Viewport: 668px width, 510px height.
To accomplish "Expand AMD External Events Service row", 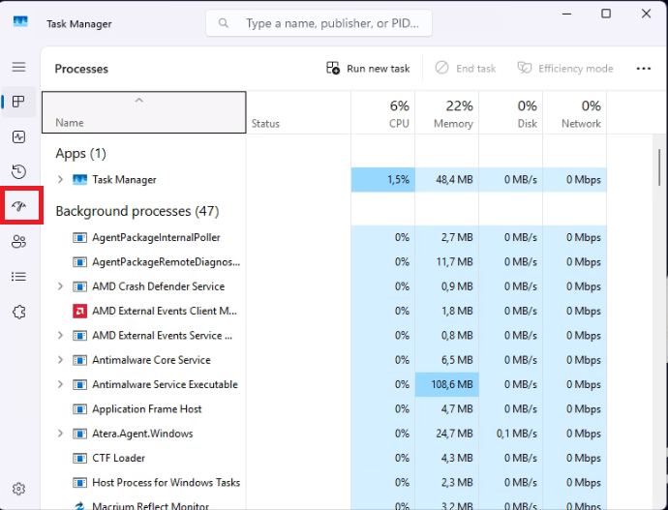I will [60, 336].
